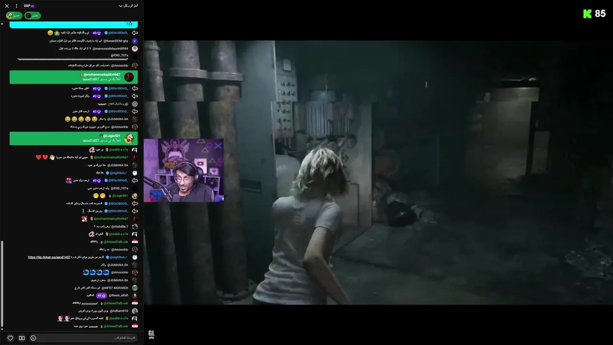613x345 pixels.
Task: Click the first member chip under chat header
Action: pos(14,15)
